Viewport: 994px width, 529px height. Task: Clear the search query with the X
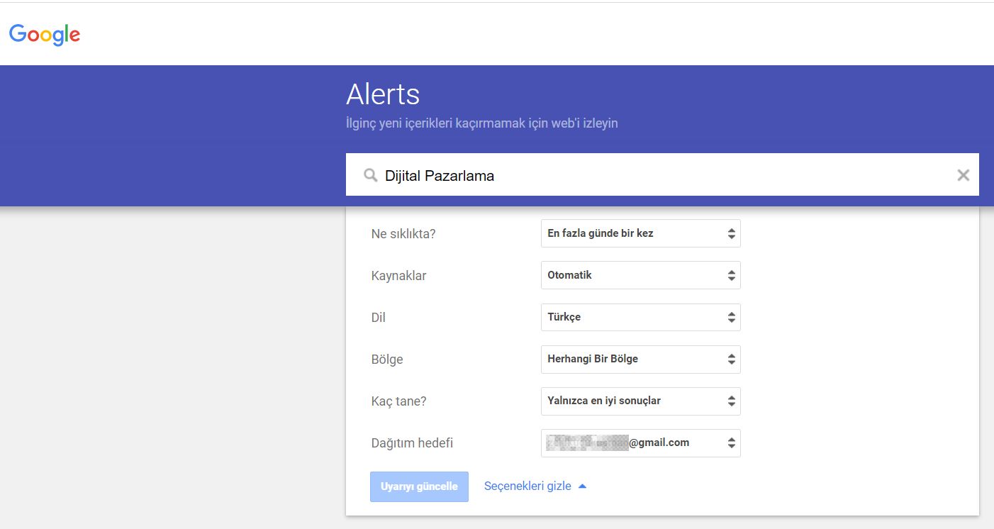pyautogui.click(x=963, y=175)
